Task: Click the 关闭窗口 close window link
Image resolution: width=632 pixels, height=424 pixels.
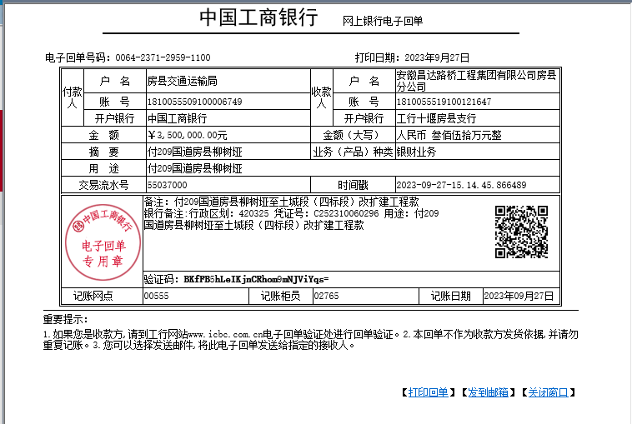Action: coord(548,392)
